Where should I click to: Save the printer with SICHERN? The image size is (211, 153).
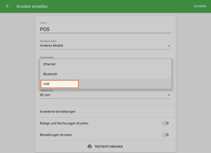(200, 6)
